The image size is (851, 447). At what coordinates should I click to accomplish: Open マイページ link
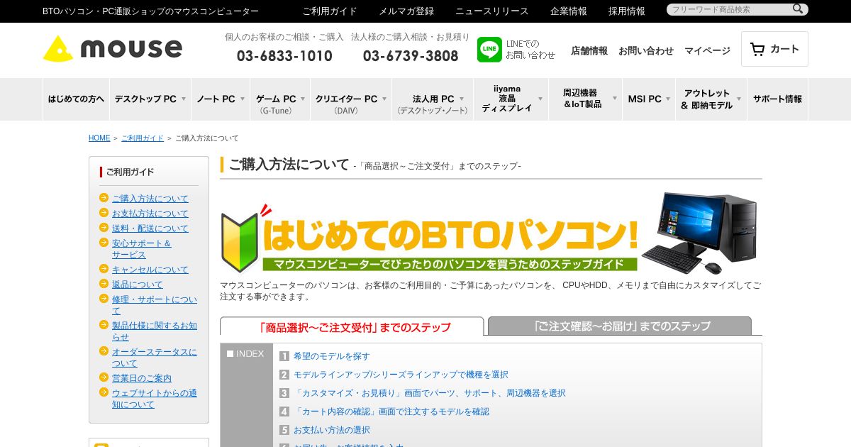[x=707, y=51]
